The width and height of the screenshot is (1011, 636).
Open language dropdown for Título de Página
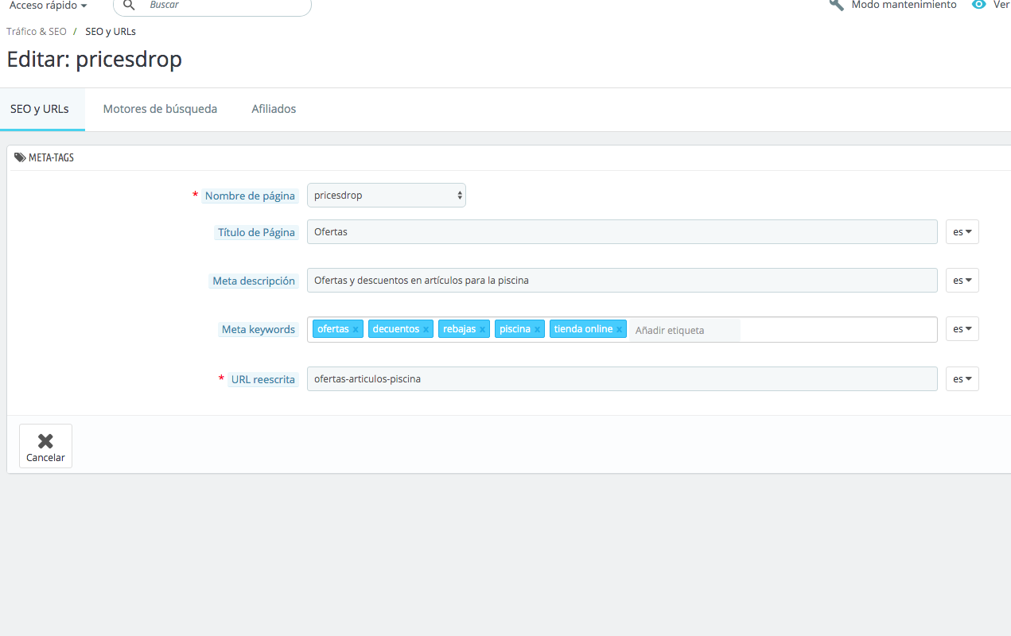click(962, 232)
